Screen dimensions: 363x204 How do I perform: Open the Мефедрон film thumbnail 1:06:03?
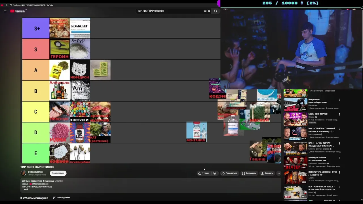(295, 163)
